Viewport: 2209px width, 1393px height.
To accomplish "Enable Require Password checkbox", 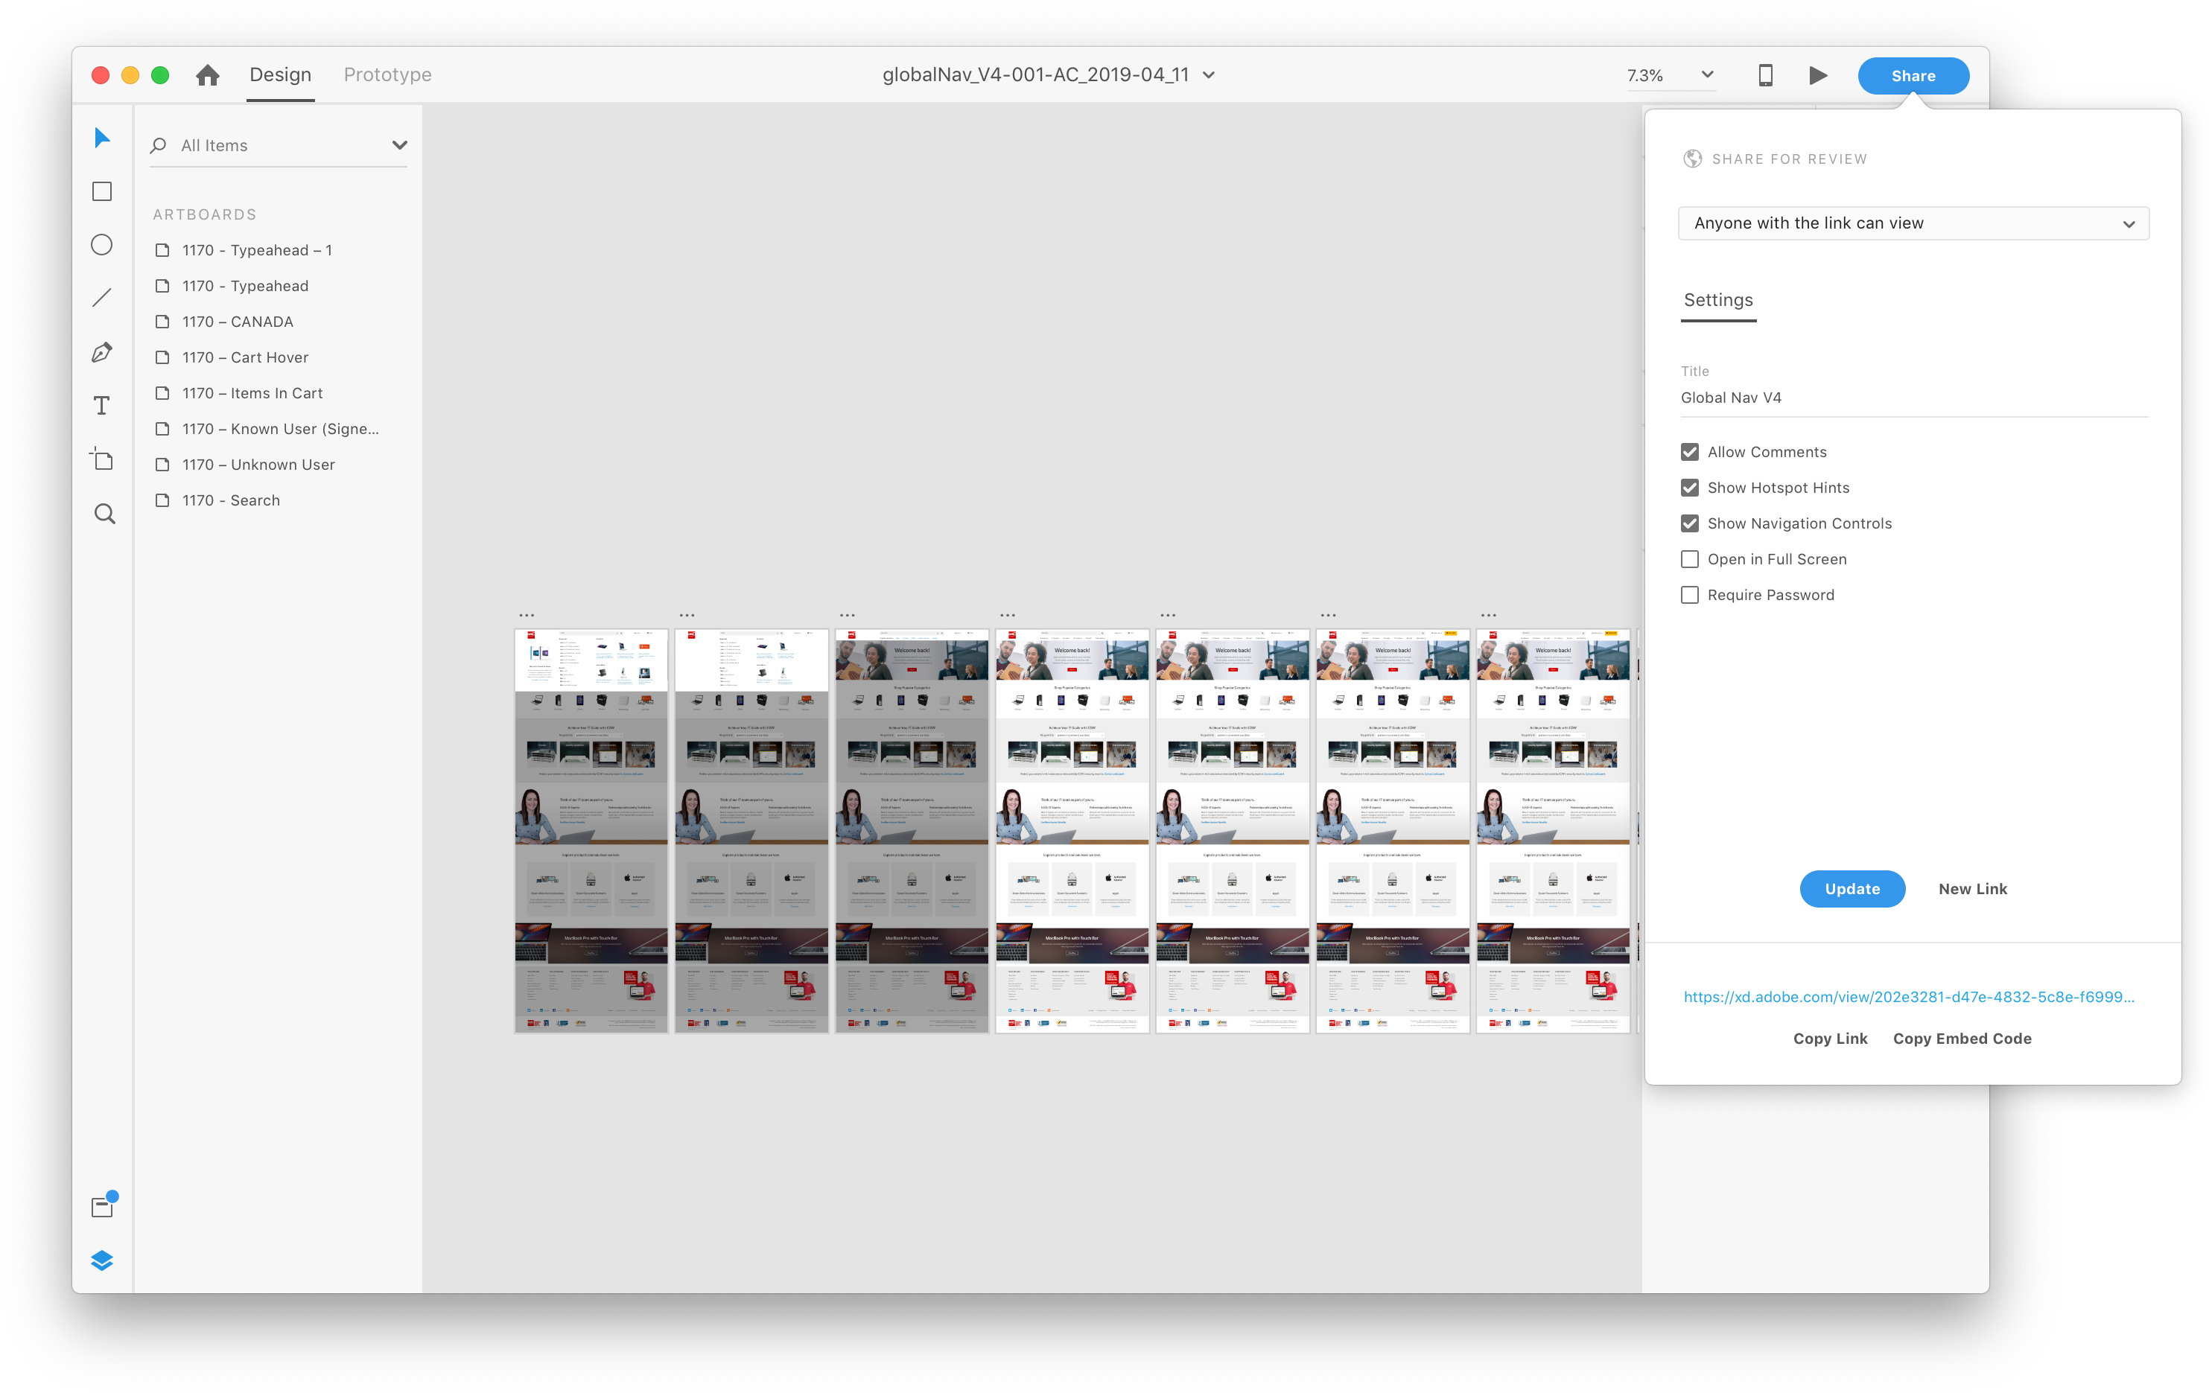I will click(1690, 595).
